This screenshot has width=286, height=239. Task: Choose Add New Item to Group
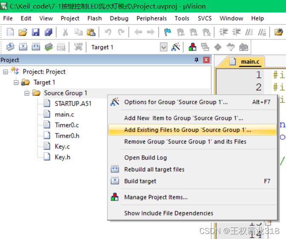[x=193, y=118]
